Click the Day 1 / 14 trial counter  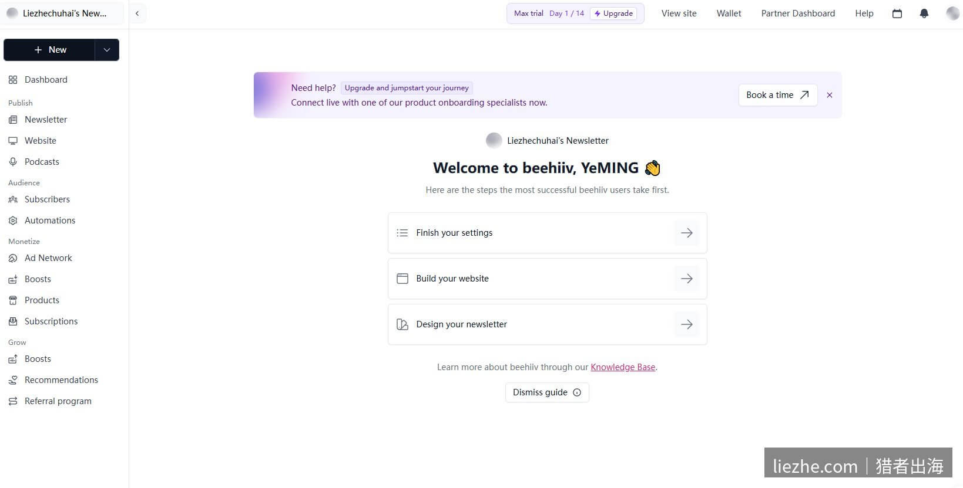coord(567,13)
